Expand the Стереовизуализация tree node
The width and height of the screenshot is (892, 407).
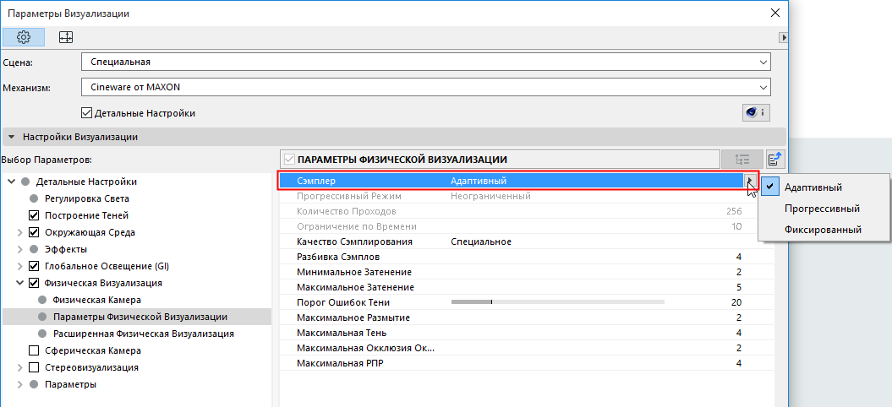[20, 367]
